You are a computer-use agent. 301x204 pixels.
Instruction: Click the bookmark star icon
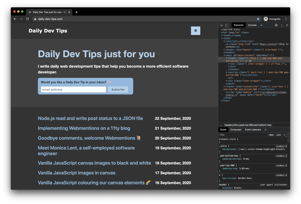(258, 19)
